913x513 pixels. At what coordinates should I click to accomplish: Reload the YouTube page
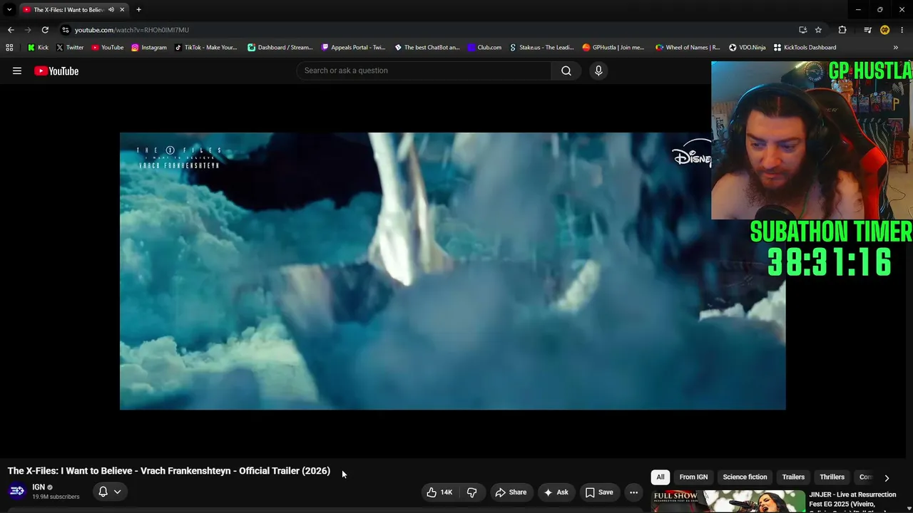click(45, 30)
